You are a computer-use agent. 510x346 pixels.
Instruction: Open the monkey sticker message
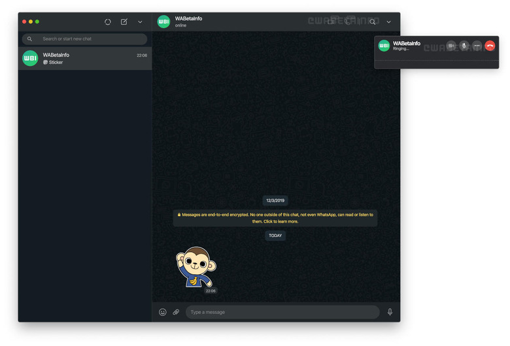(196, 268)
